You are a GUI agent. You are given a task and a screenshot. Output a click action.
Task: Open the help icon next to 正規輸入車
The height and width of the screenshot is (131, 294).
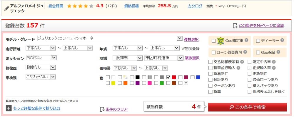tap(274, 68)
